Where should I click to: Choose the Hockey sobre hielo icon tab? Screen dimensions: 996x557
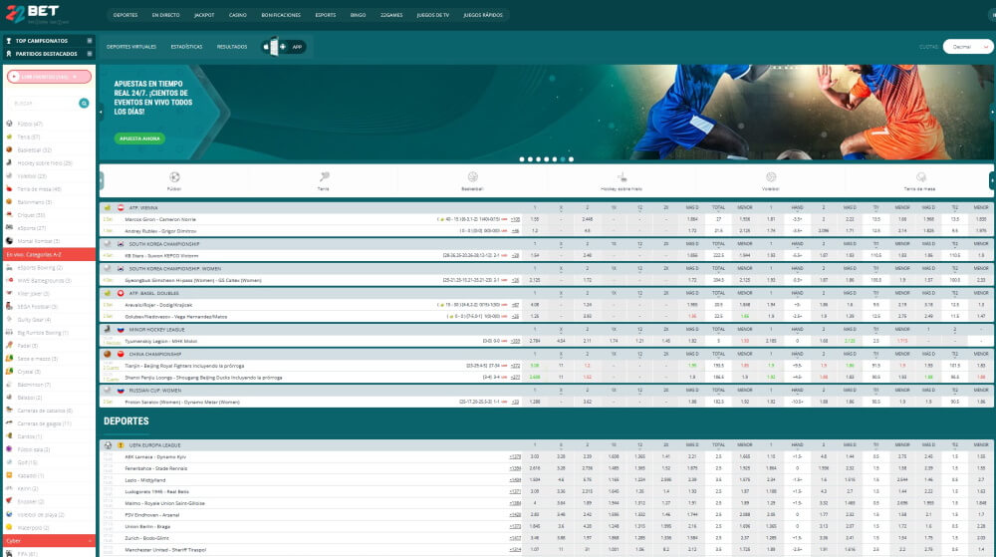coord(622,180)
